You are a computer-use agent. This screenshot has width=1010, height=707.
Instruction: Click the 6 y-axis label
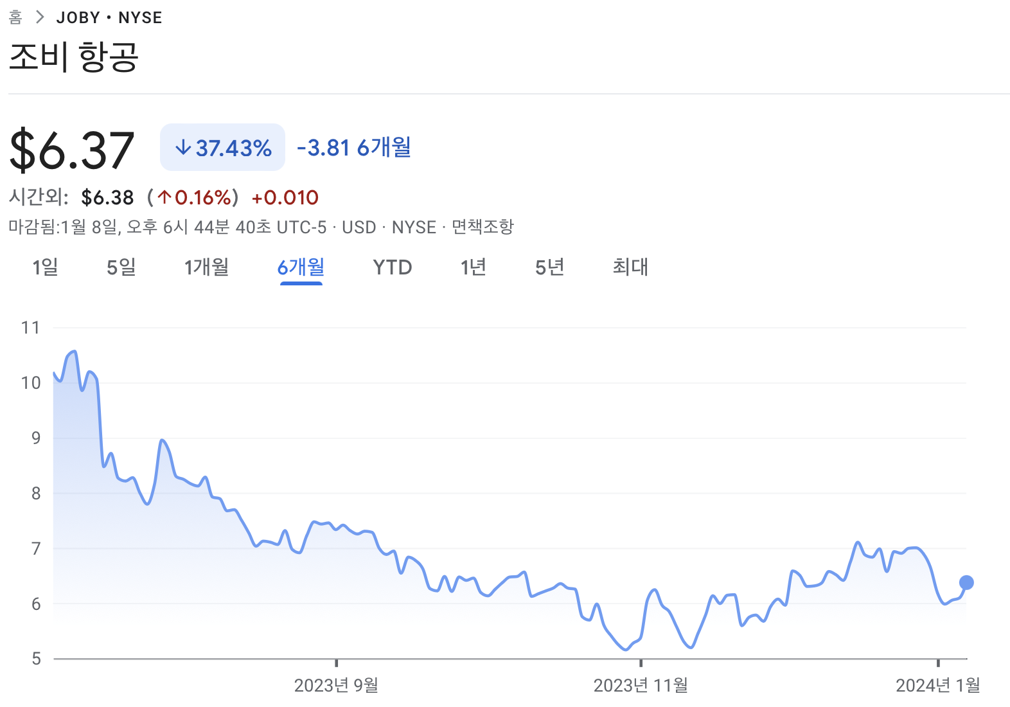click(x=36, y=604)
